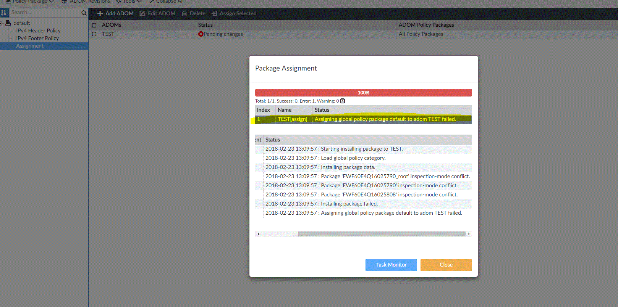The image size is (618, 307).
Task: Select the TEST[assign] task name cell
Action: [292, 119]
